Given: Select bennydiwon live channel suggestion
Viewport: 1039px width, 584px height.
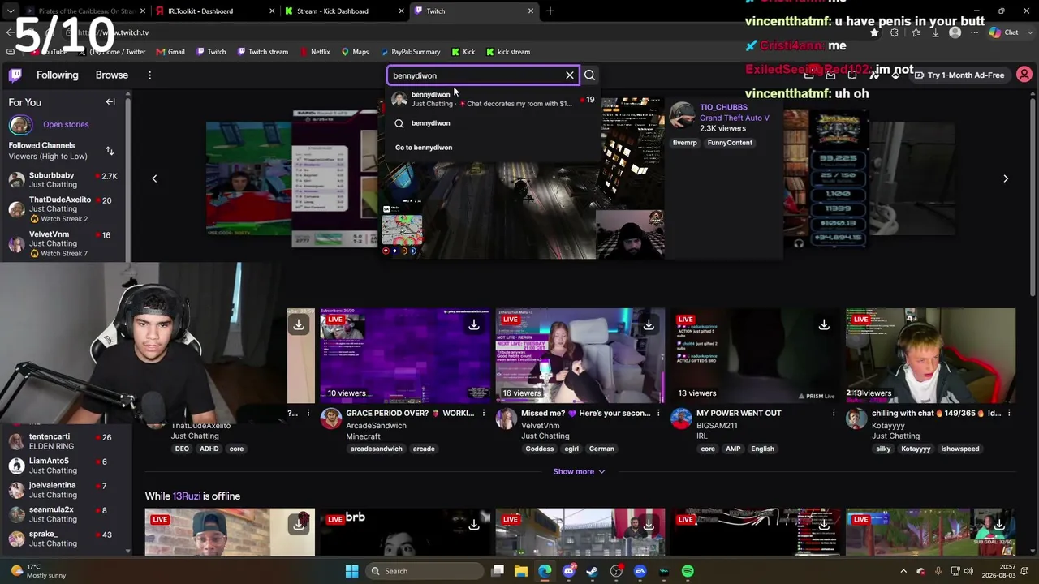Looking at the screenshot, I should click(x=494, y=99).
